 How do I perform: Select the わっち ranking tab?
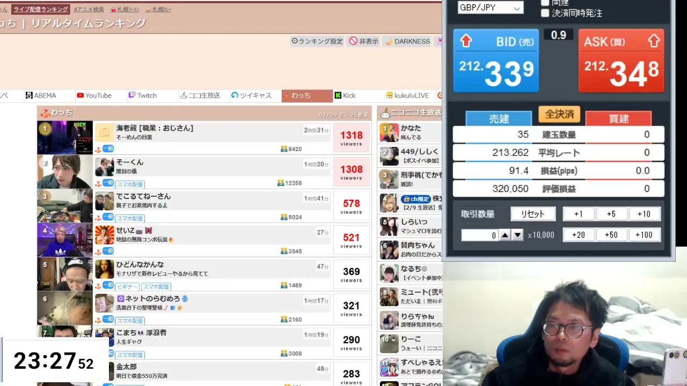point(307,96)
